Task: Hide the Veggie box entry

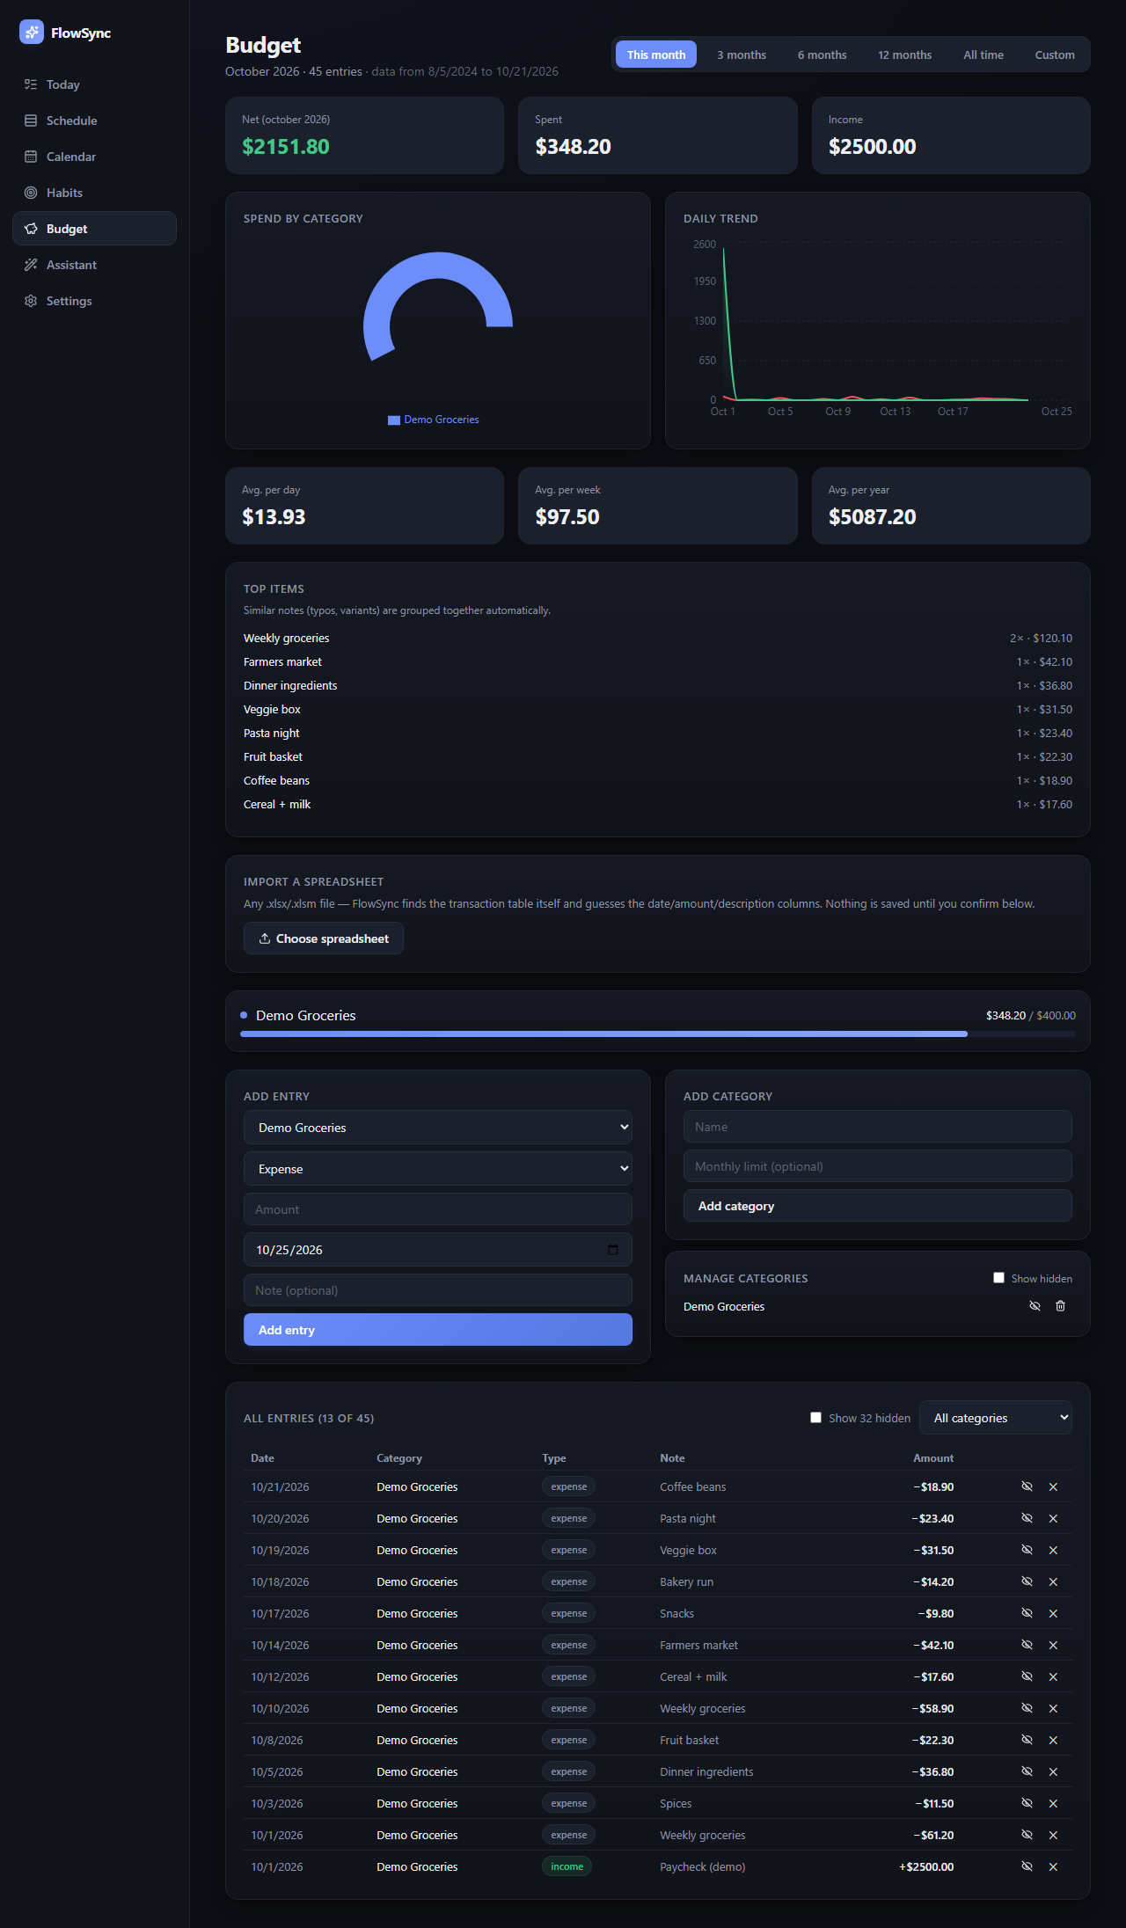Action: 1027,1550
